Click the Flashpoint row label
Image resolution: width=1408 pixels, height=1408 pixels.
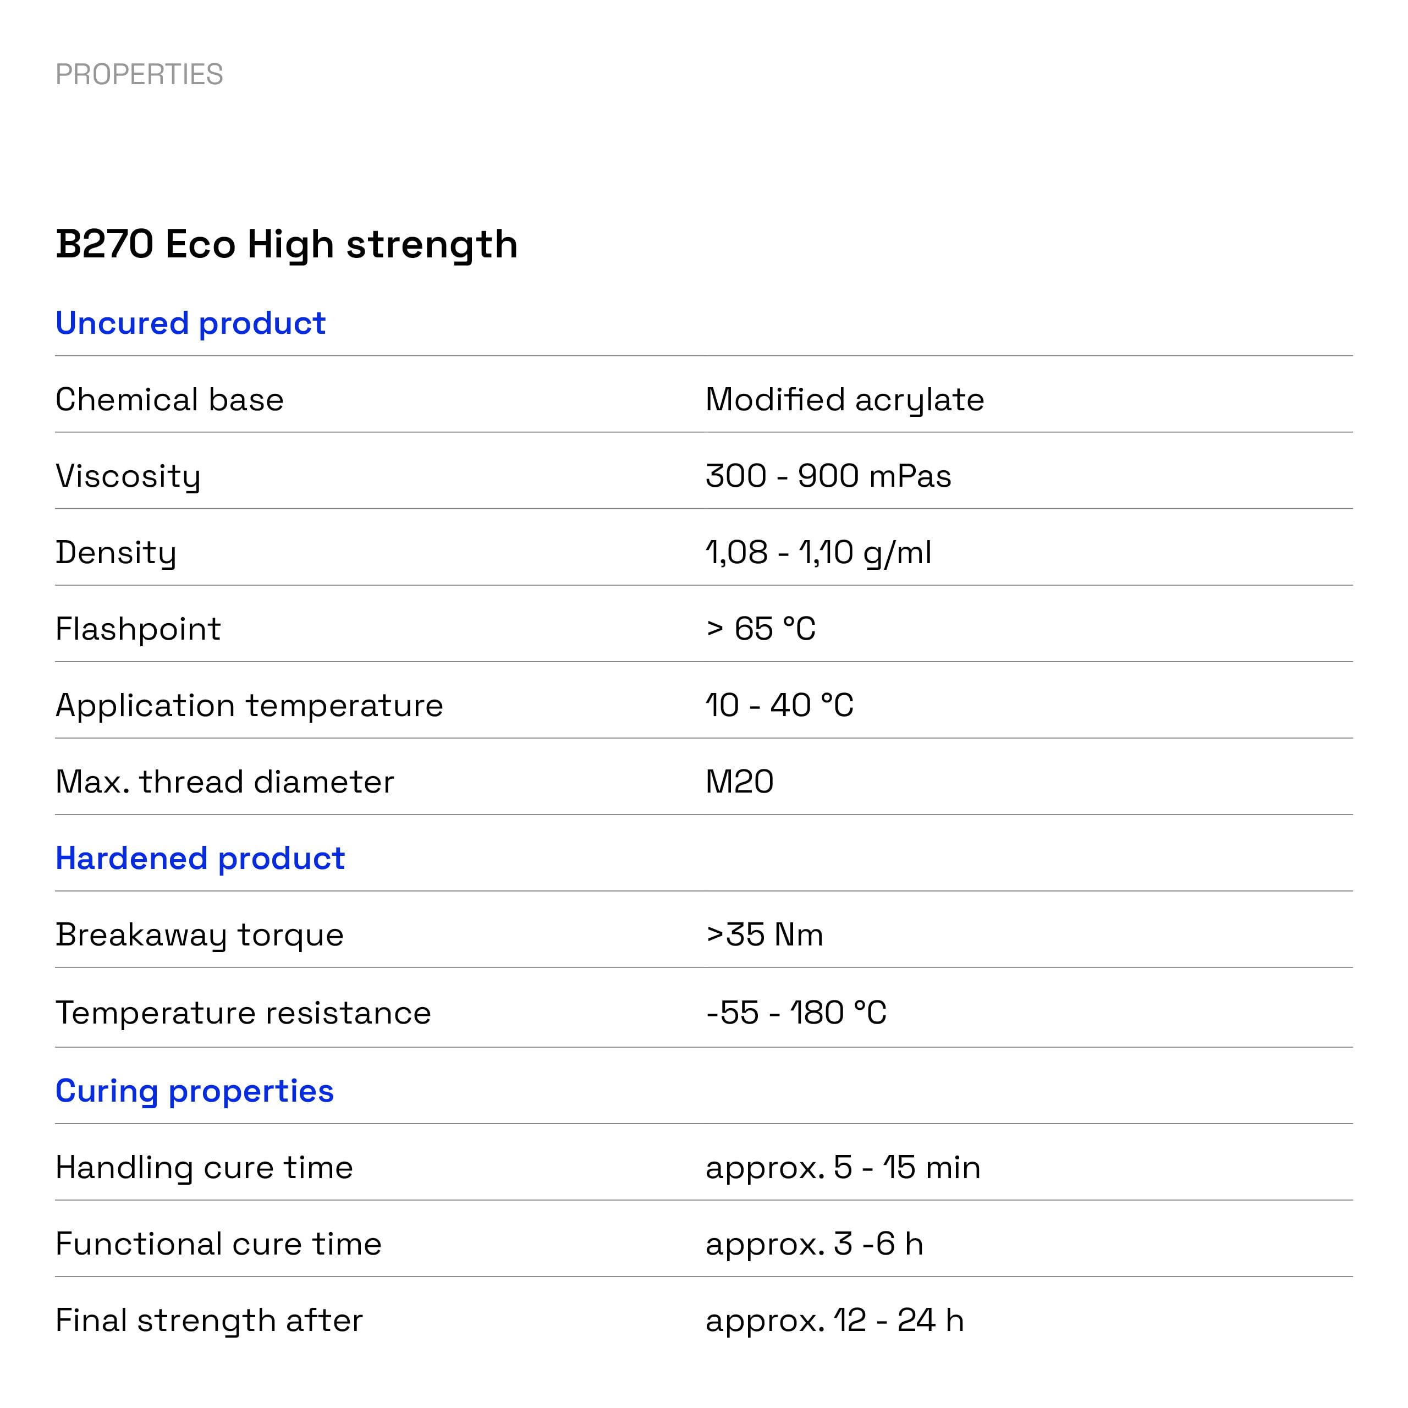[x=137, y=629]
